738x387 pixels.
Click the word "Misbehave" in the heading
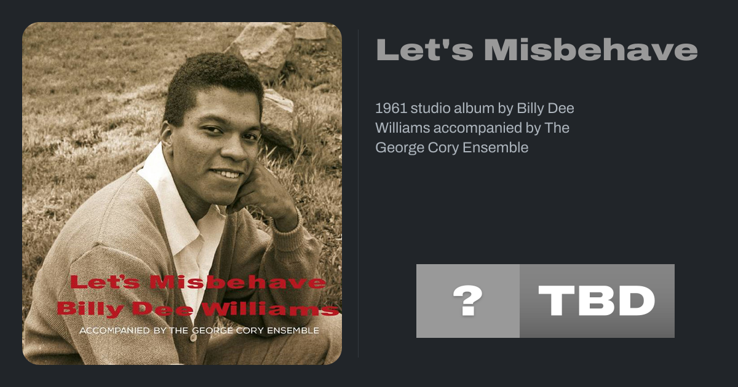click(x=590, y=50)
